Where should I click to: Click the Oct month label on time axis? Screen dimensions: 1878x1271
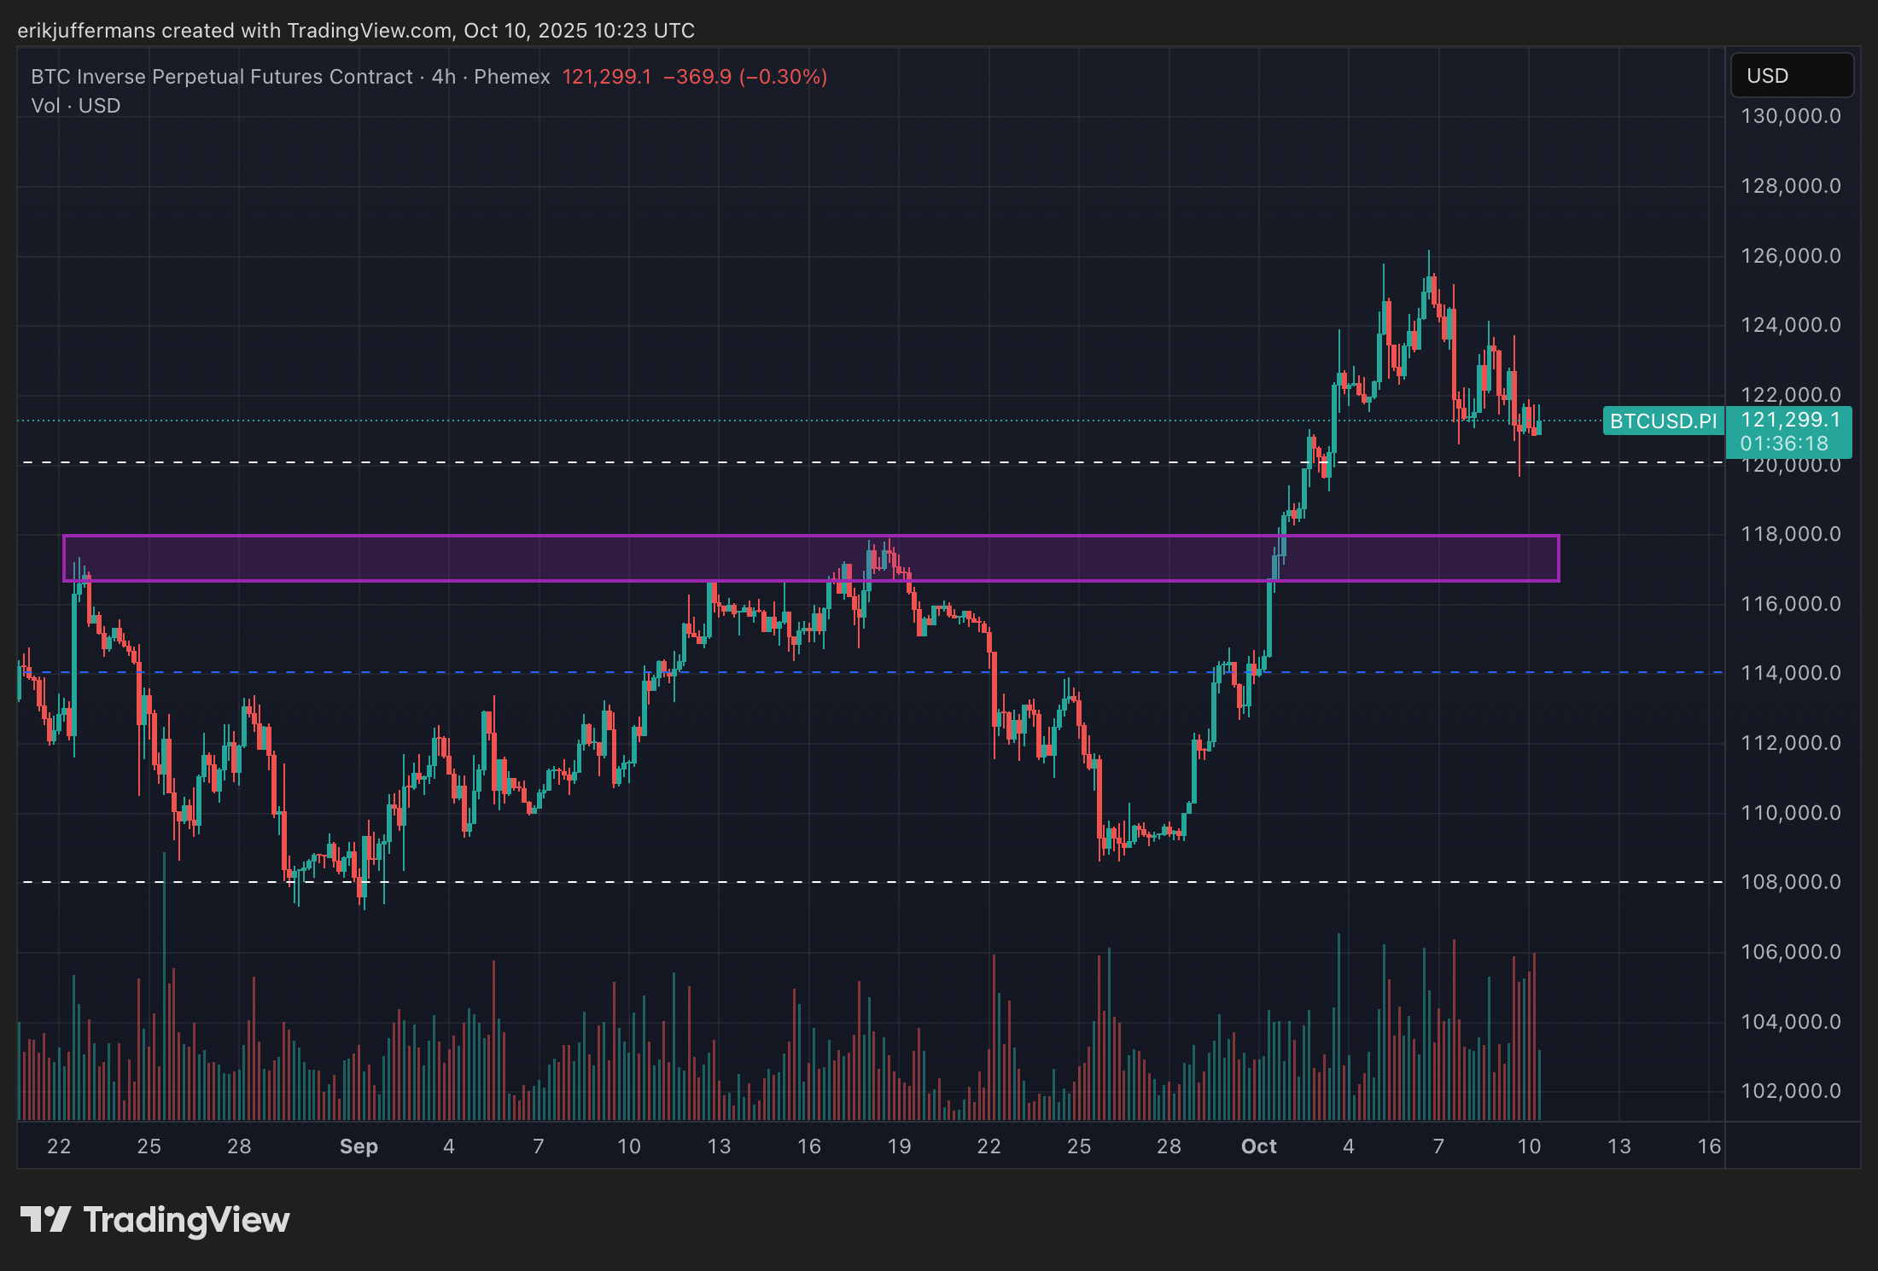tap(1258, 1146)
